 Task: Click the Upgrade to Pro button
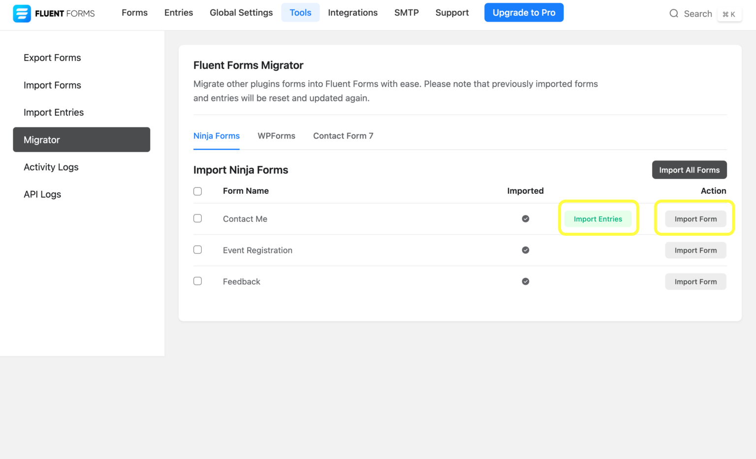524,12
